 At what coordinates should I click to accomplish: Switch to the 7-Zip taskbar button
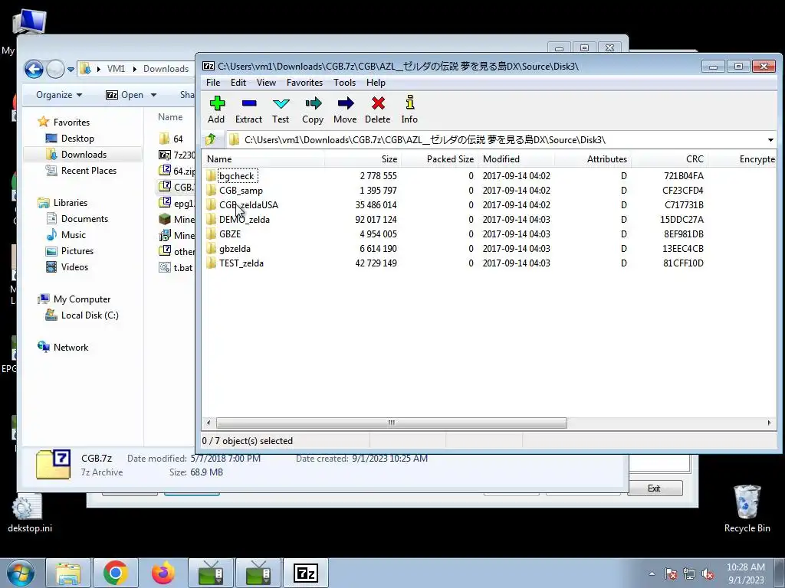coord(306,573)
